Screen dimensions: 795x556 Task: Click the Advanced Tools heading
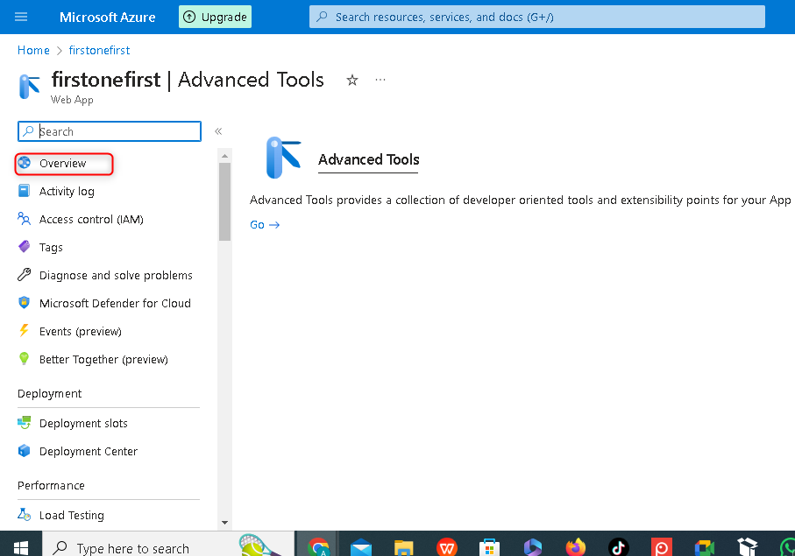(369, 159)
